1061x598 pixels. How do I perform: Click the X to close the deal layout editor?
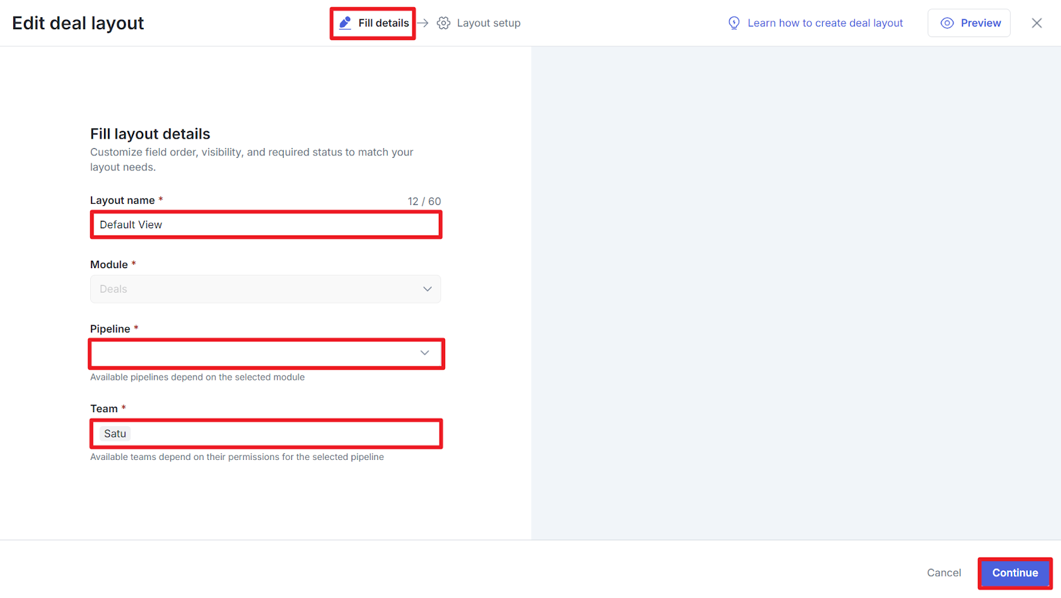tap(1036, 23)
